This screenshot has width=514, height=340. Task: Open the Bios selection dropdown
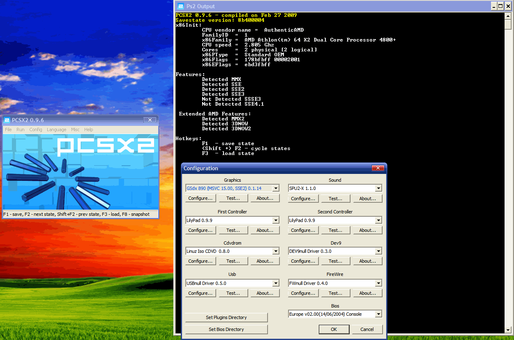point(378,314)
